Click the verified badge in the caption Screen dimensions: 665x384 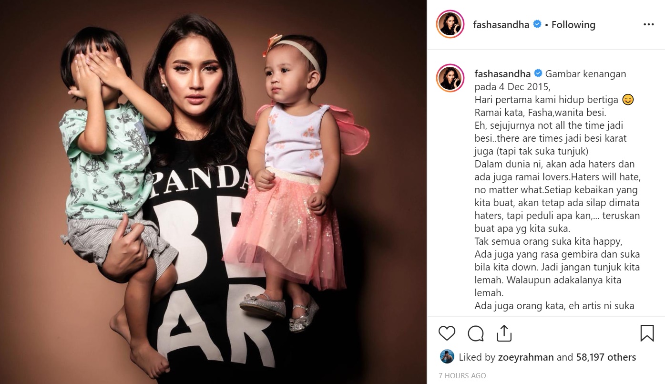[538, 74]
